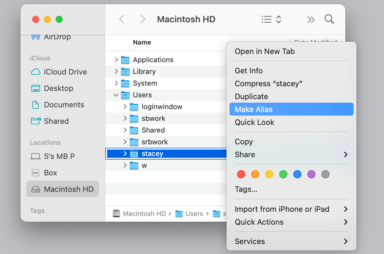Click the Applications folder icon
The height and width of the screenshot is (254, 384).
tap(125, 60)
